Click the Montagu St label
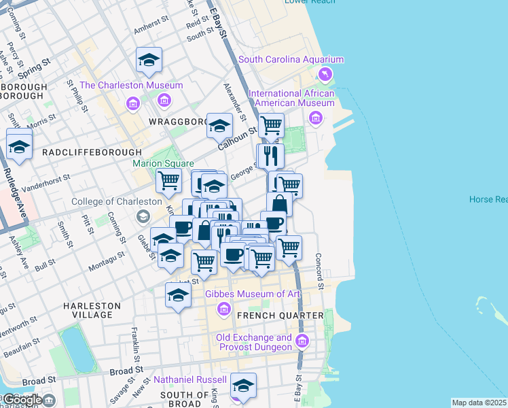This screenshot has height=408, width=508. point(107,261)
